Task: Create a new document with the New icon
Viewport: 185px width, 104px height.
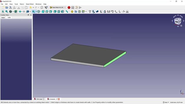Action: click(x=3, y=8)
